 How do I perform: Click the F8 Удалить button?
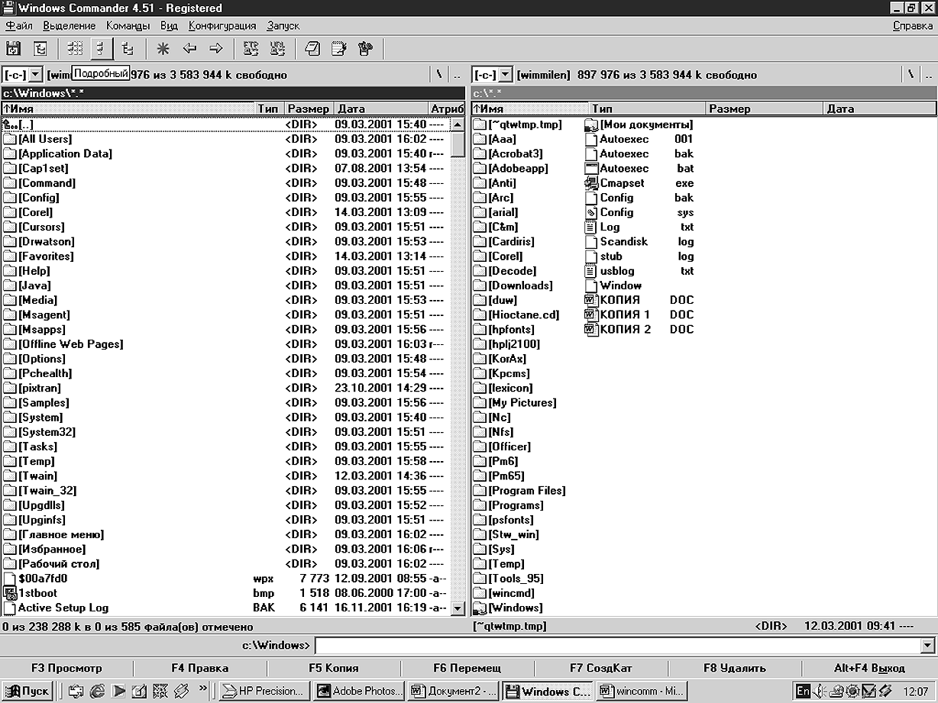point(735,668)
